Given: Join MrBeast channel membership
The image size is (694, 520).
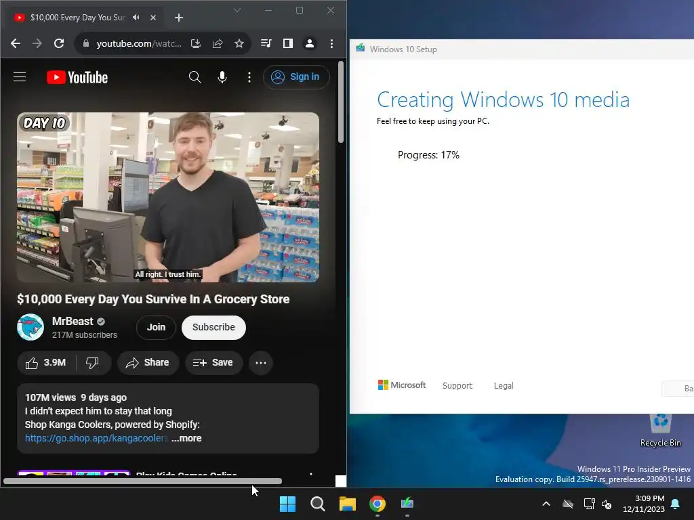Looking at the screenshot, I should (x=156, y=327).
